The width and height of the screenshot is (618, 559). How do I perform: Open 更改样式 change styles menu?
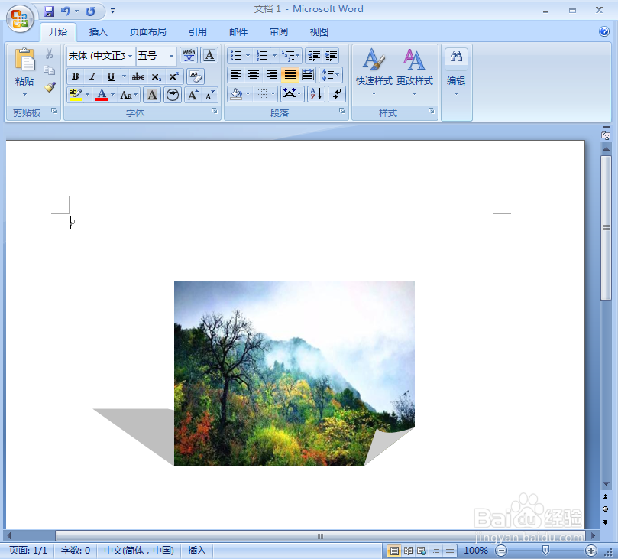point(414,72)
